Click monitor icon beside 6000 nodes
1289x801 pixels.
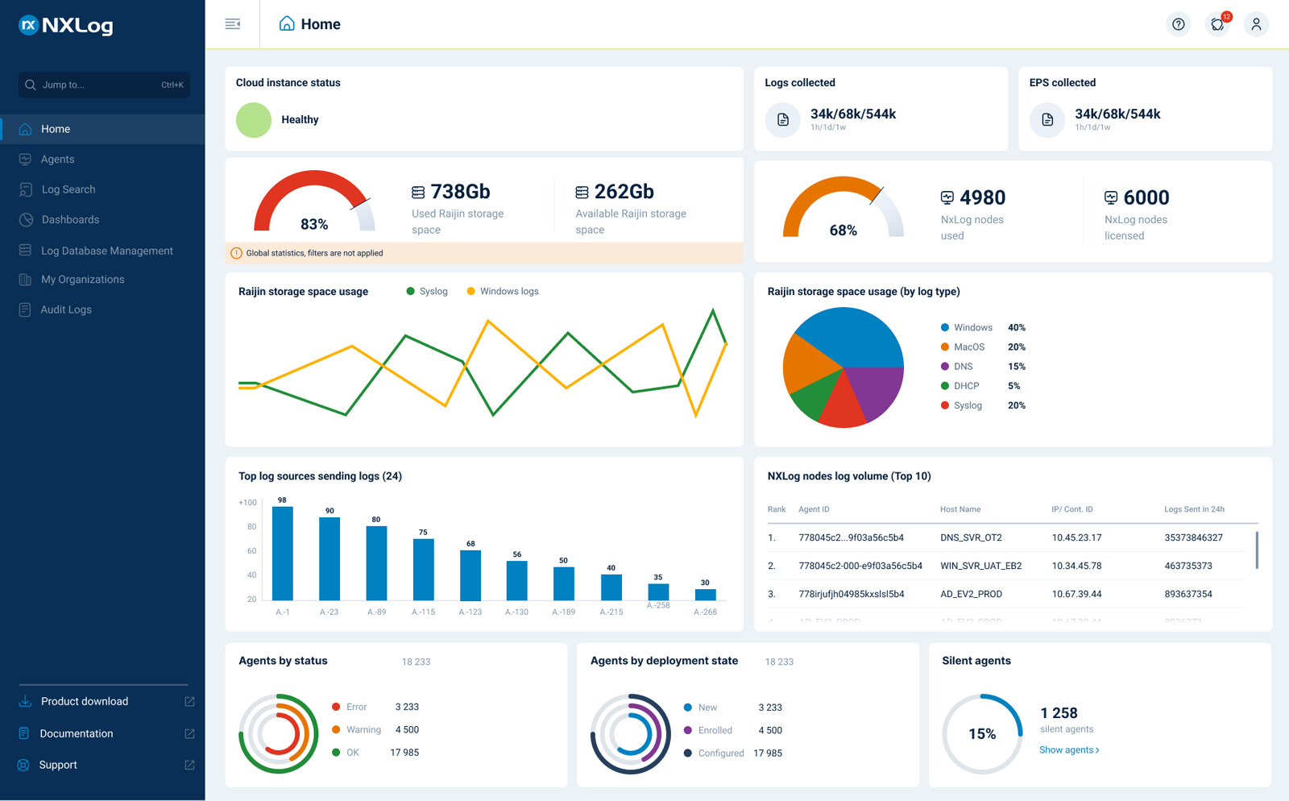point(1111,197)
